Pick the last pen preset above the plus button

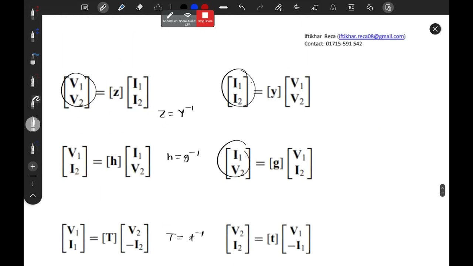33,148
